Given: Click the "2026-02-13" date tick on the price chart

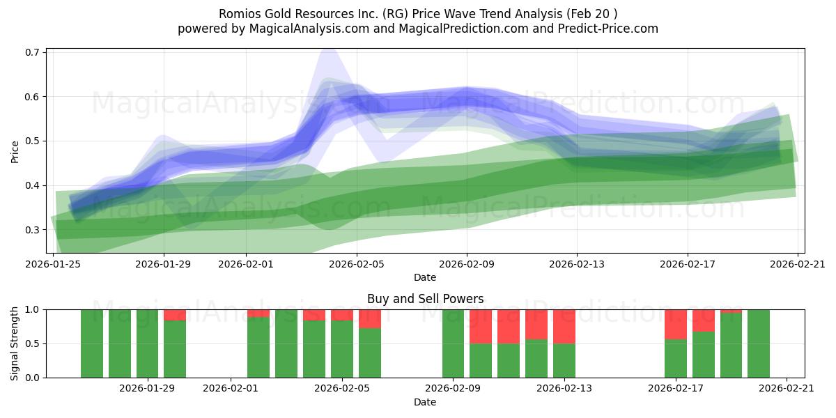Looking at the screenshot, I should [x=577, y=264].
